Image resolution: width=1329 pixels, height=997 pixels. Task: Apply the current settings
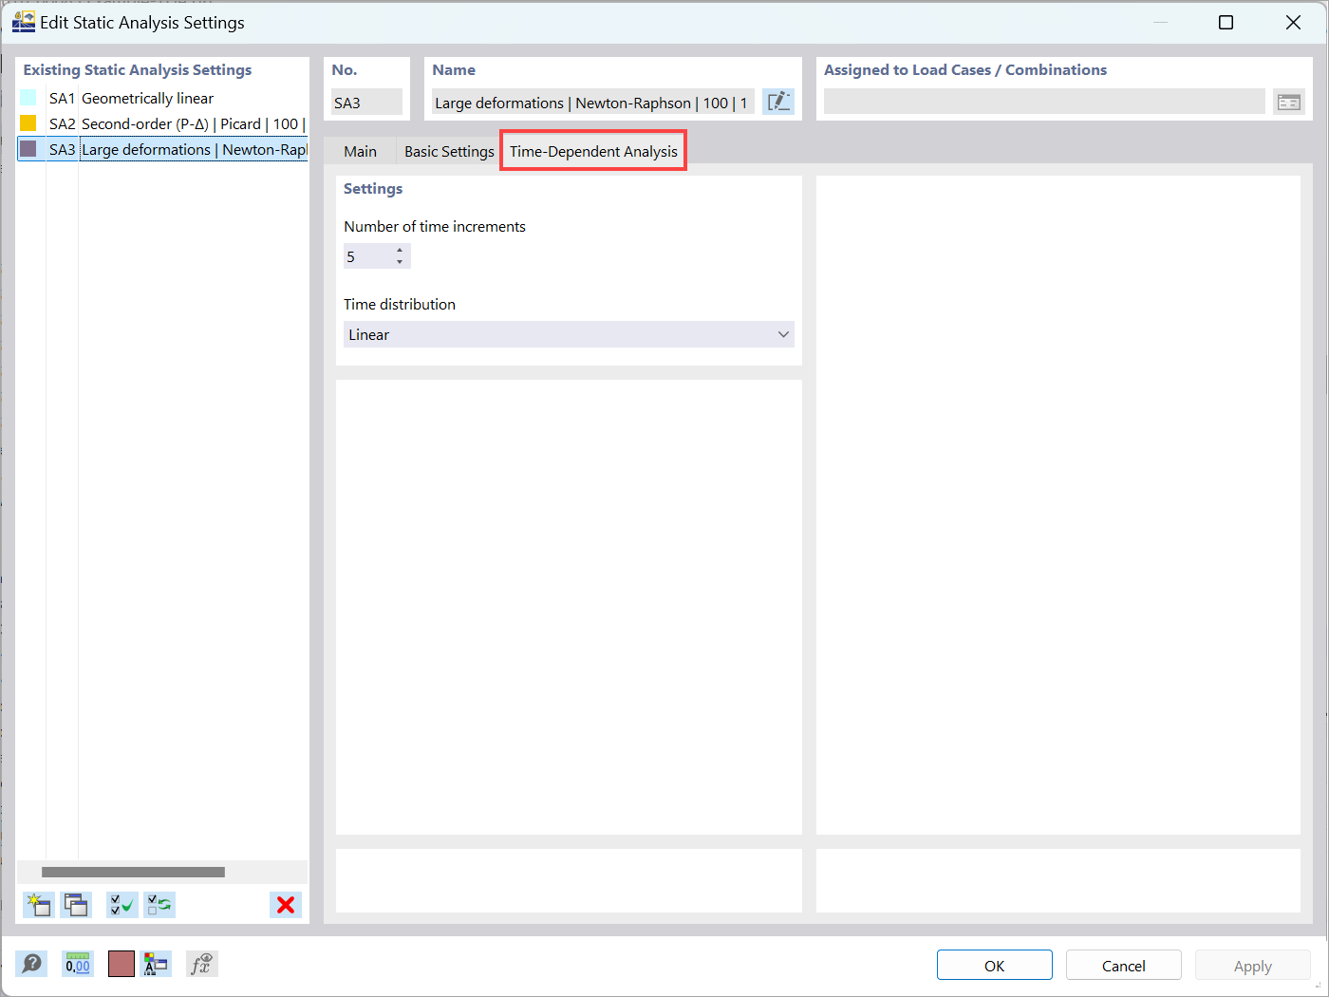(x=1252, y=965)
